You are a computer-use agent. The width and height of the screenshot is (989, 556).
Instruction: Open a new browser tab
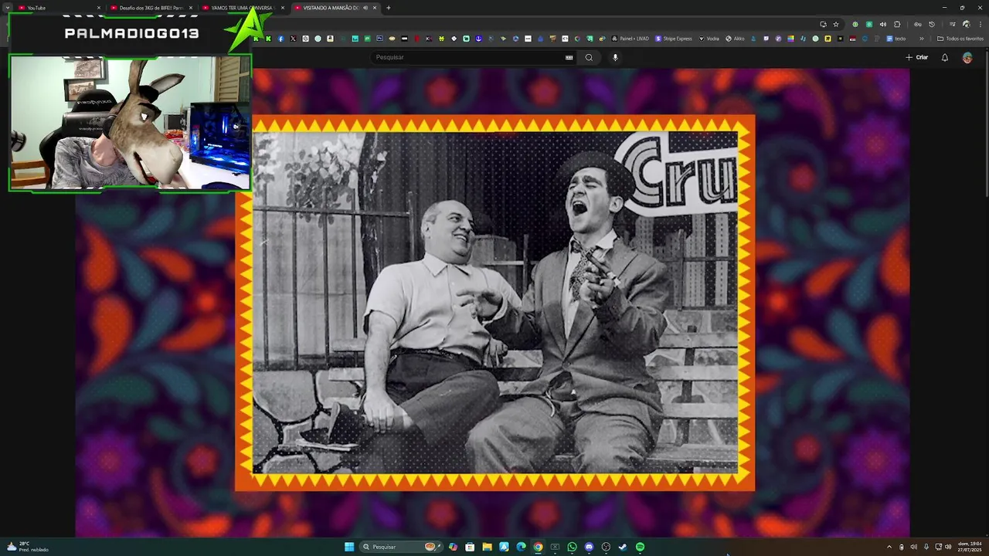tap(388, 8)
